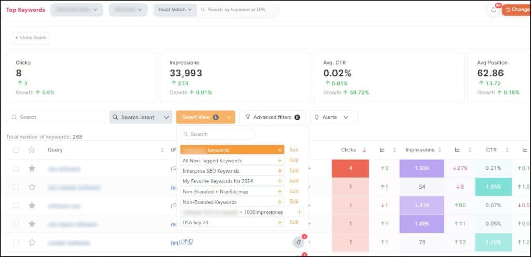
Task: Click the red Clicks cell showing 4
Action: (x=350, y=168)
